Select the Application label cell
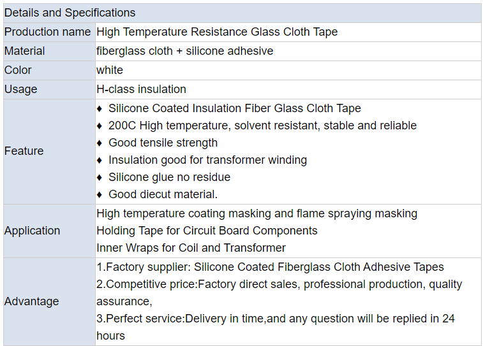 coord(49,231)
